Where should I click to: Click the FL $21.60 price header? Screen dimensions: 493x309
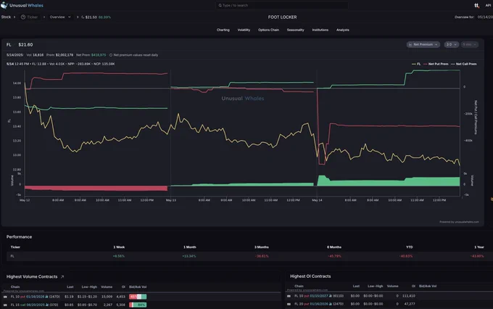pos(20,45)
